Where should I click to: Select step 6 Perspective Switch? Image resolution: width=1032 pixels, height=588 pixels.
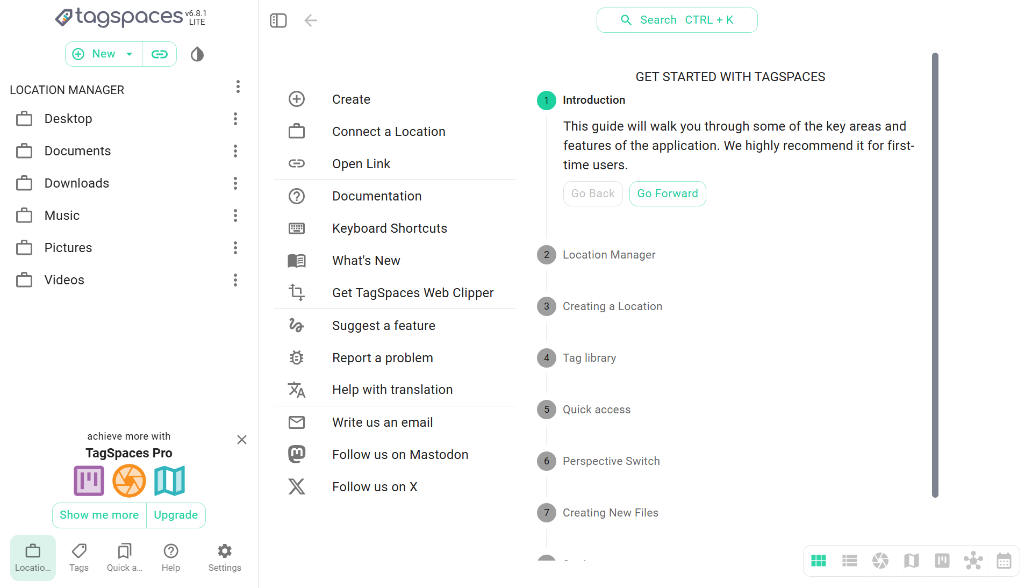point(599,461)
